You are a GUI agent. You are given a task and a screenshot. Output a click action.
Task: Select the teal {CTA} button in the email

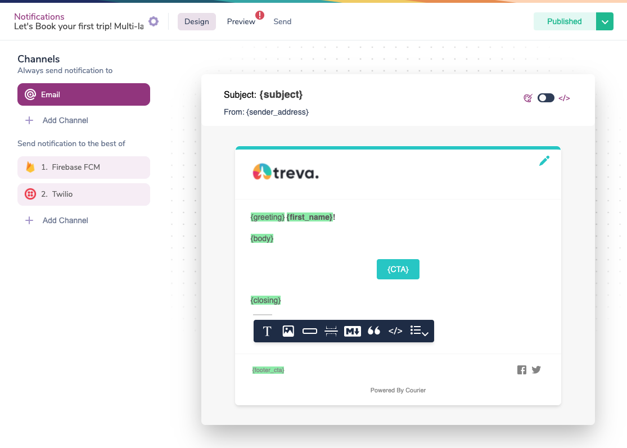tap(398, 269)
